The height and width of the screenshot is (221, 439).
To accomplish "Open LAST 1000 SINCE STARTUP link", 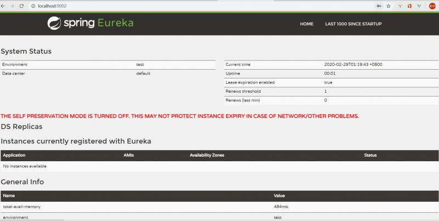I will pos(353,24).
